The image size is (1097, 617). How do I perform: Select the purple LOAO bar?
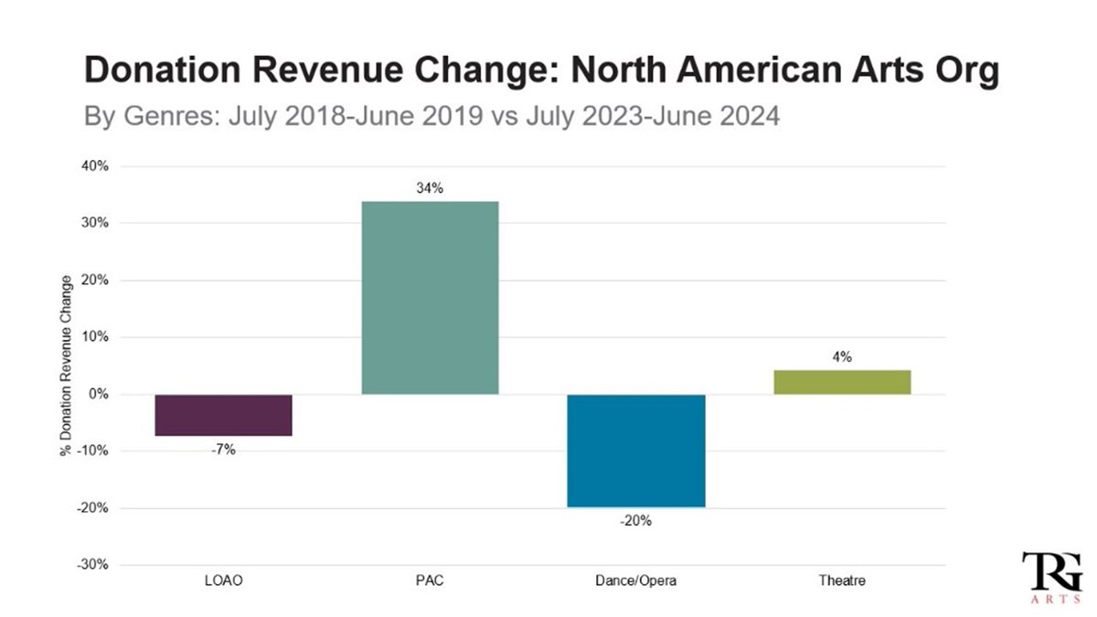(225, 416)
